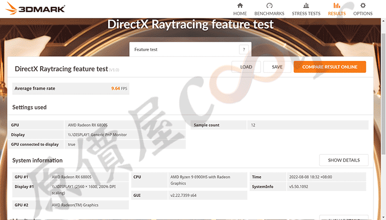
Task: Select the Results bar chart icon
Action: [x=337, y=5]
